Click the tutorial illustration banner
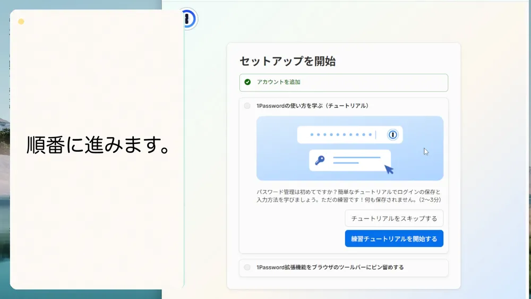 (x=350, y=148)
